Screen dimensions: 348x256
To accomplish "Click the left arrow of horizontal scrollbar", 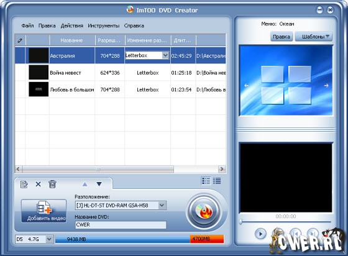I will click(x=19, y=169).
